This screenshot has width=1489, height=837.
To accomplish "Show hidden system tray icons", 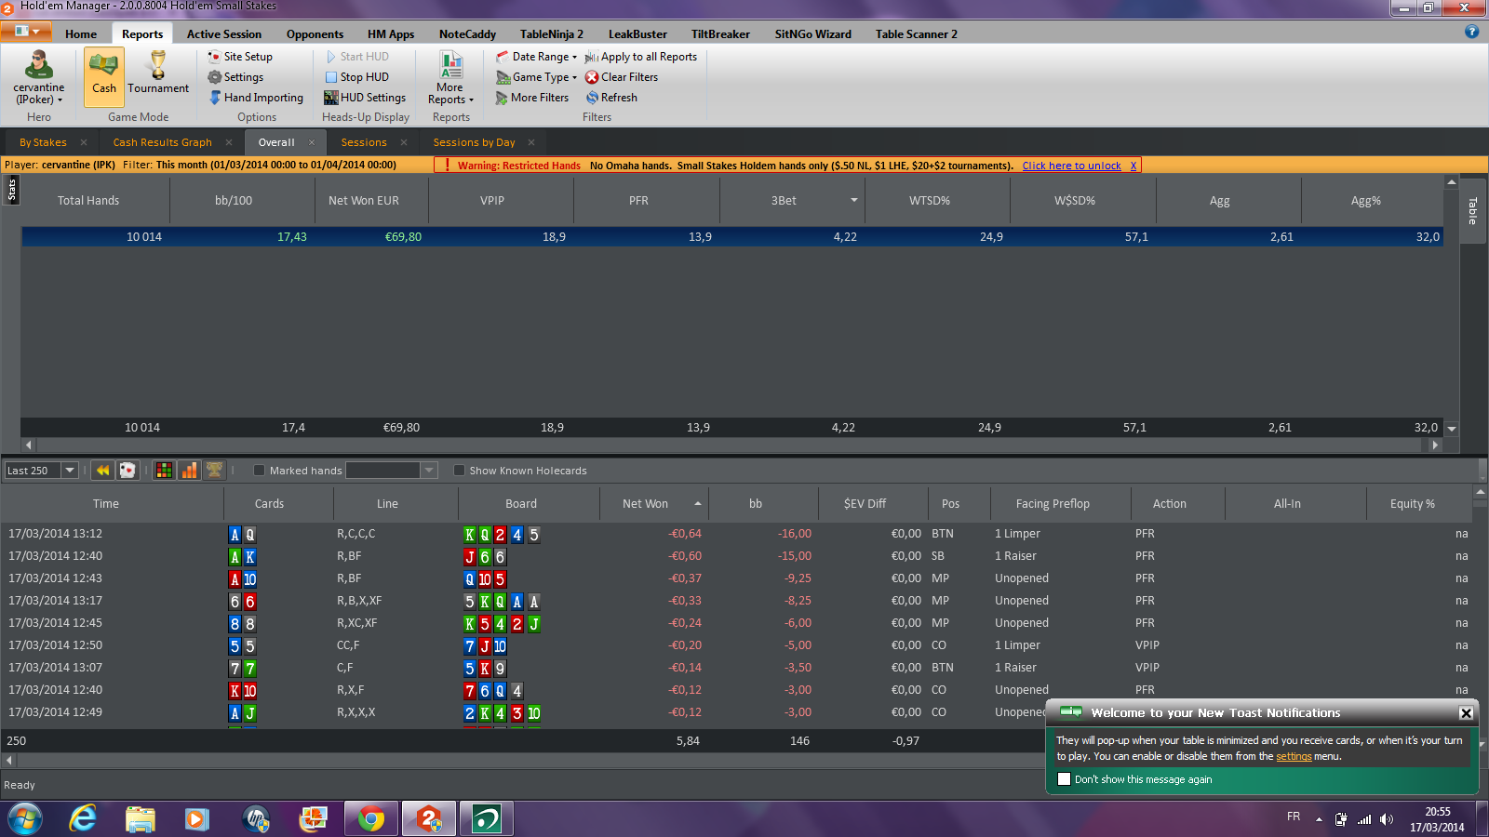I will (1319, 819).
